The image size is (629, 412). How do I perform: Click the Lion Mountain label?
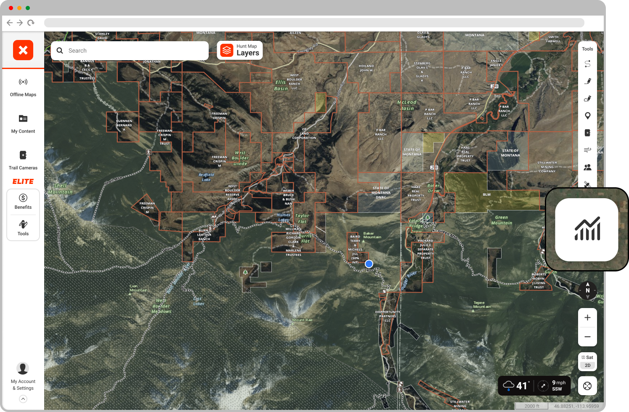[139, 288]
